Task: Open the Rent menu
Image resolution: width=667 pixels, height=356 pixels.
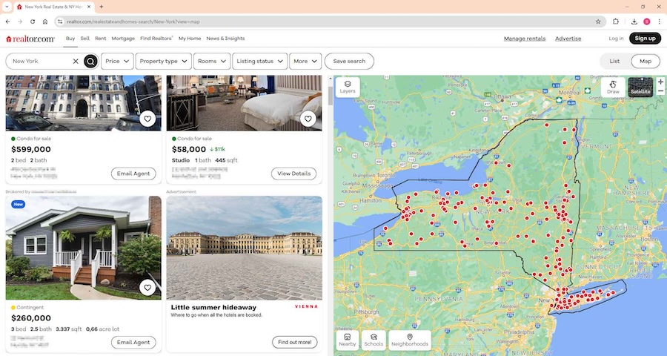Action: click(x=100, y=39)
